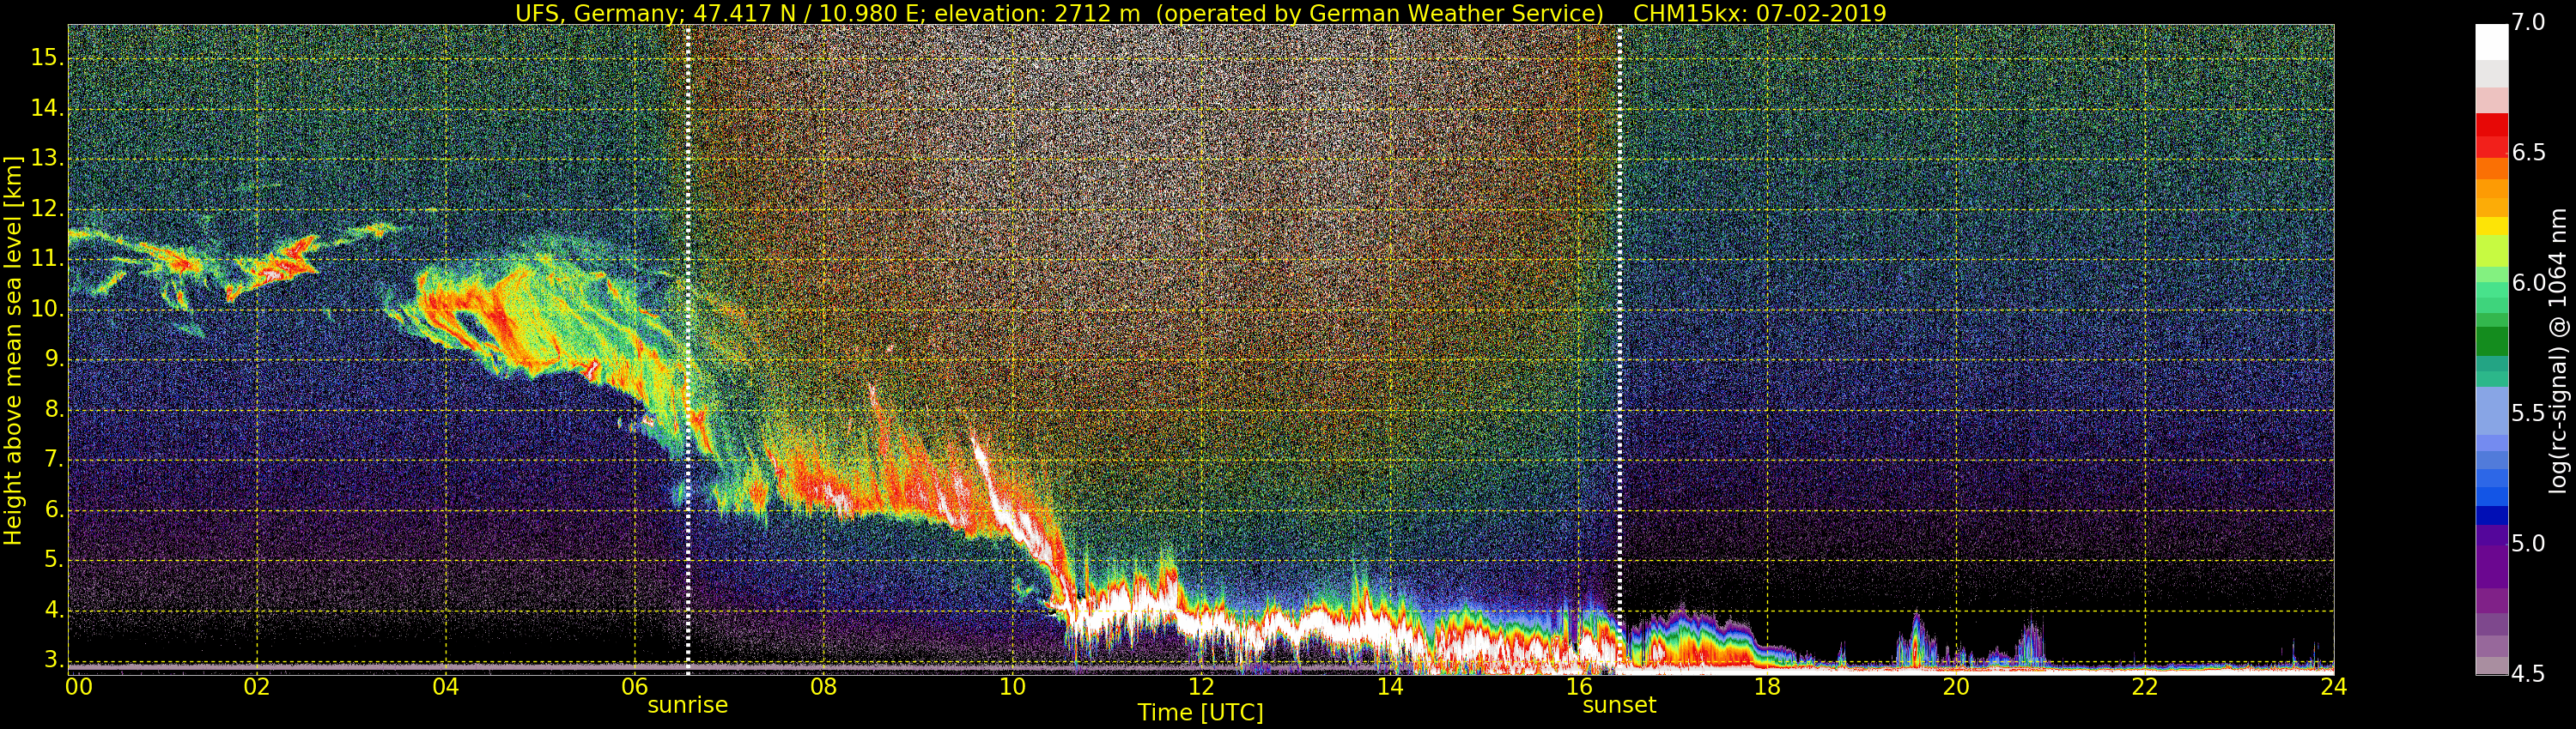2576x729 pixels.
Task: Click the white dotted sunset line in the plot
Action: [x=1619, y=350]
